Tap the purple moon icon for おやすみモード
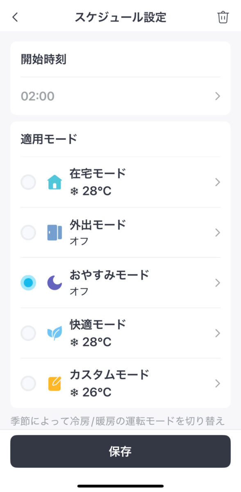The image size is (241, 492). (x=55, y=283)
